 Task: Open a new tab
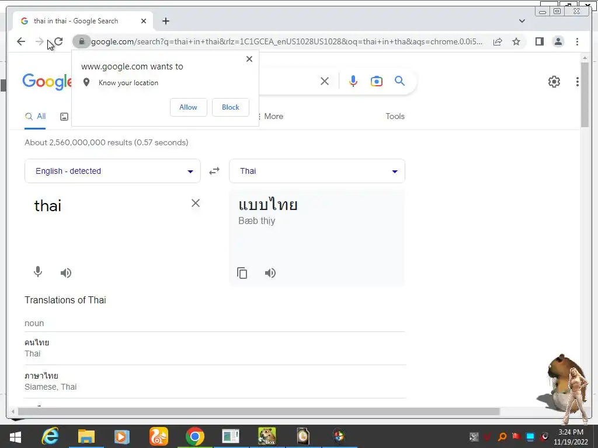point(165,21)
